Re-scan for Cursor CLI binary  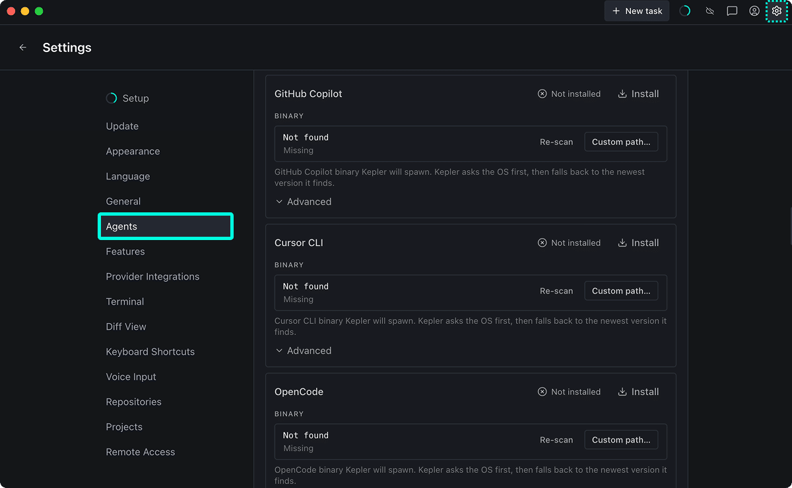point(556,291)
